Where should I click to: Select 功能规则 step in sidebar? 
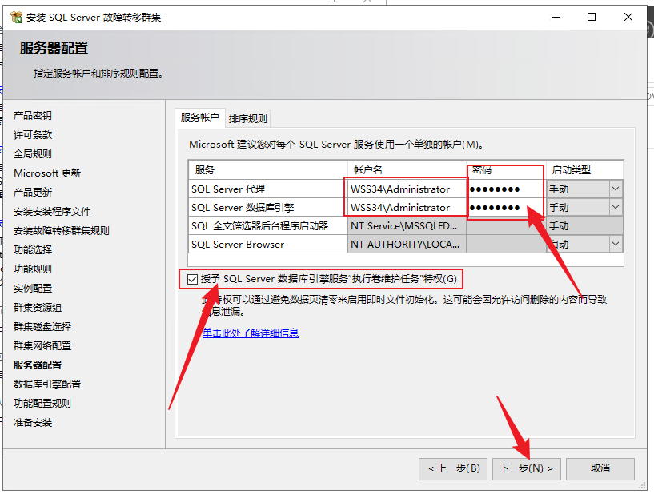pos(33,269)
